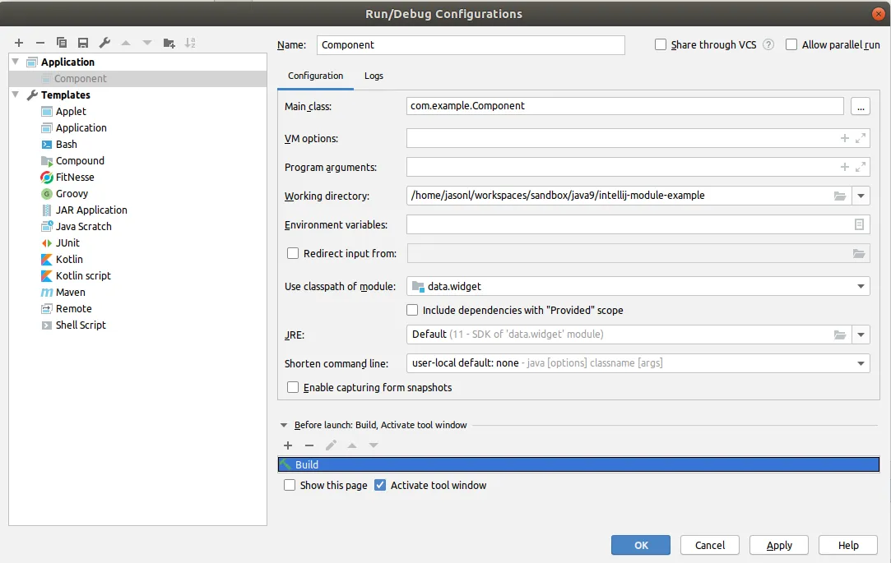Image resolution: width=891 pixels, height=563 pixels.
Task: Remove the selected run configuration
Action: tap(40, 43)
